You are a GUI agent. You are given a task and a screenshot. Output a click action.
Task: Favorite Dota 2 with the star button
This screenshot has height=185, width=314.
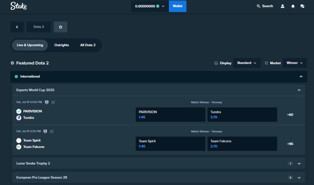coord(60,27)
